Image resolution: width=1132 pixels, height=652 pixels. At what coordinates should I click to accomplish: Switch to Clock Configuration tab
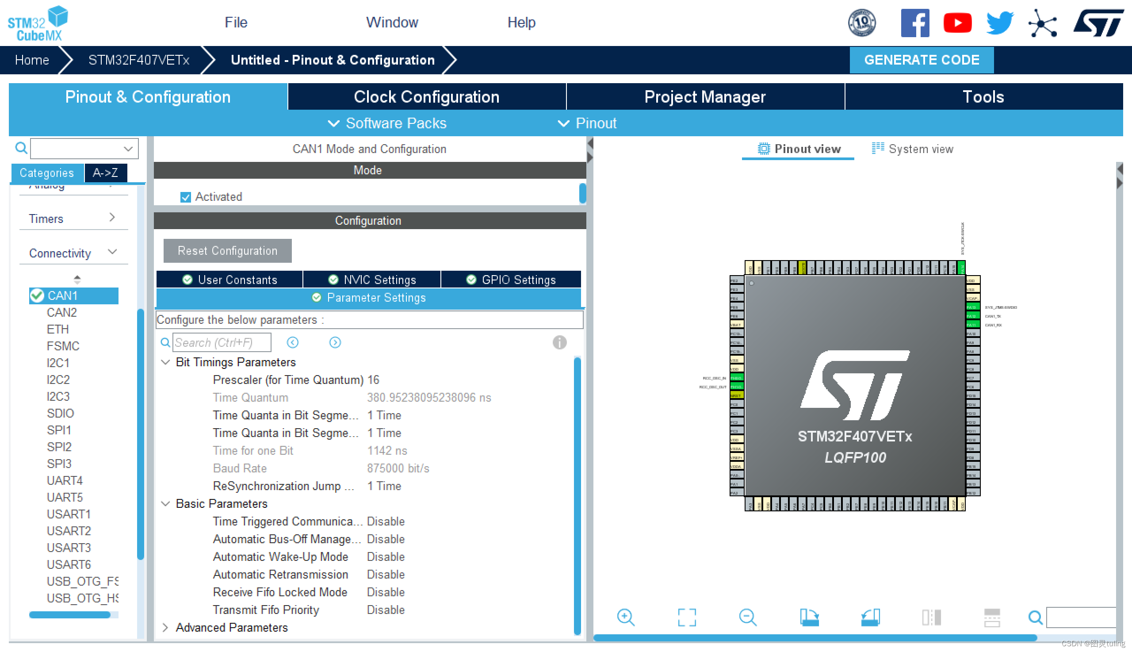pos(427,97)
